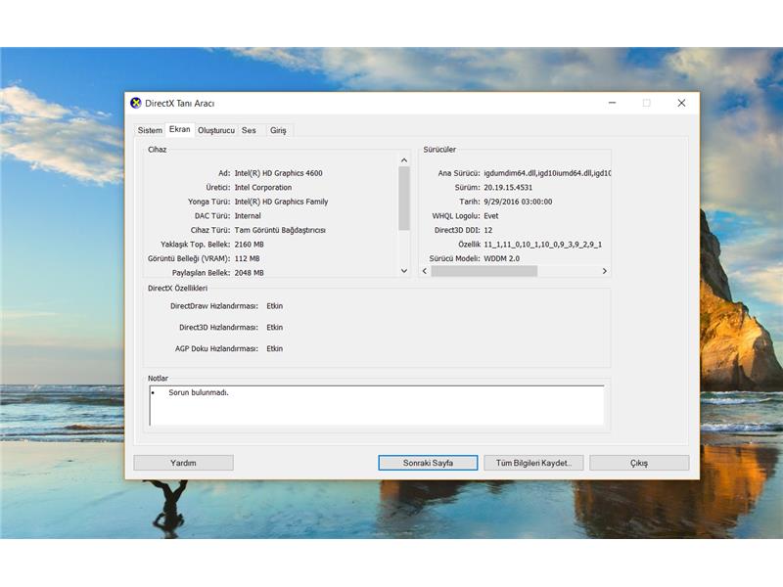This screenshot has height=587, width=783.
Task: Click Cihaz list scroll down arrow
Action: coord(404,271)
